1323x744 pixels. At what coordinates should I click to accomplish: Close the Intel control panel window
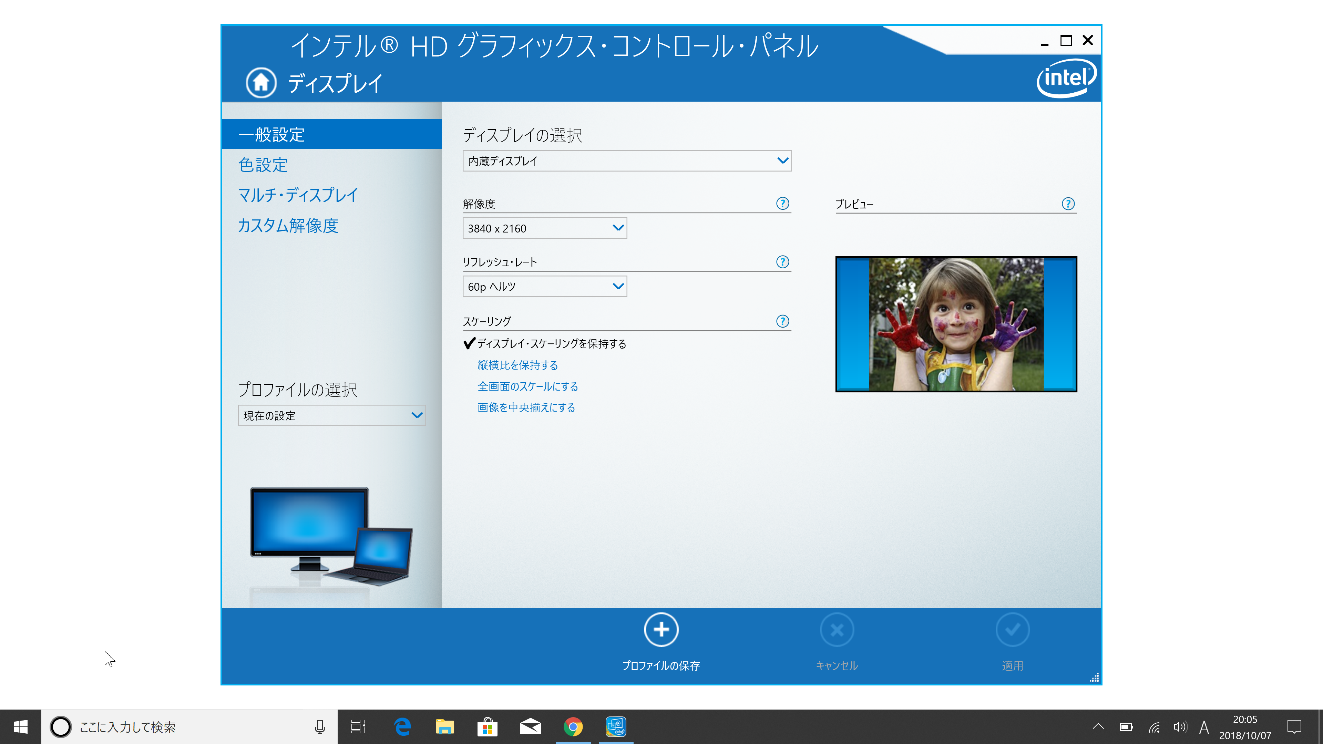[x=1087, y=41]
